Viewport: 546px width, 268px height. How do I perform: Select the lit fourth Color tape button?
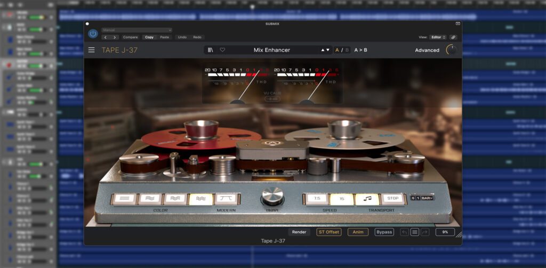tap(200, 199)
